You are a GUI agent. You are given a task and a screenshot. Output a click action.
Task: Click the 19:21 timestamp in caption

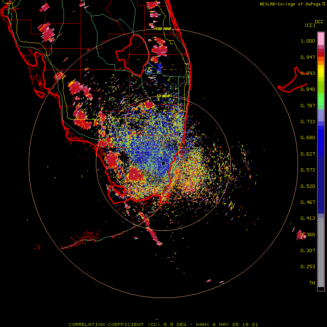[250, 324]
